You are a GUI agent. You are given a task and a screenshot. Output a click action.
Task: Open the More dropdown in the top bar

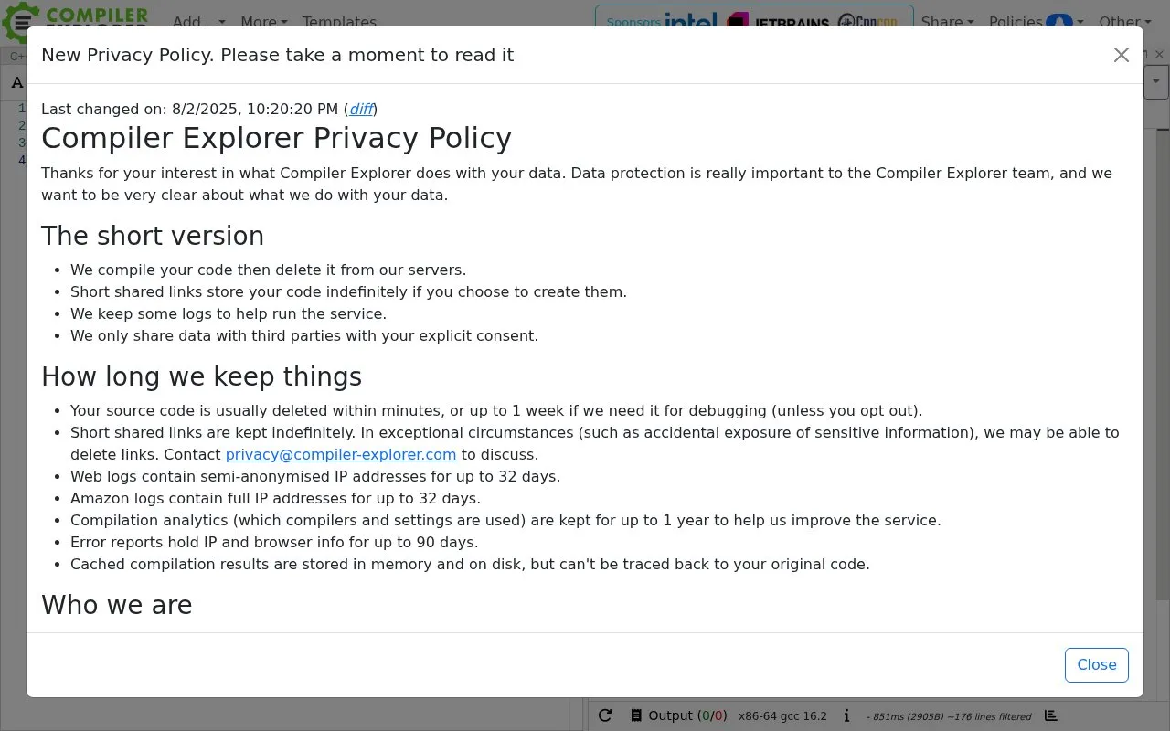[x=264, y=22]
